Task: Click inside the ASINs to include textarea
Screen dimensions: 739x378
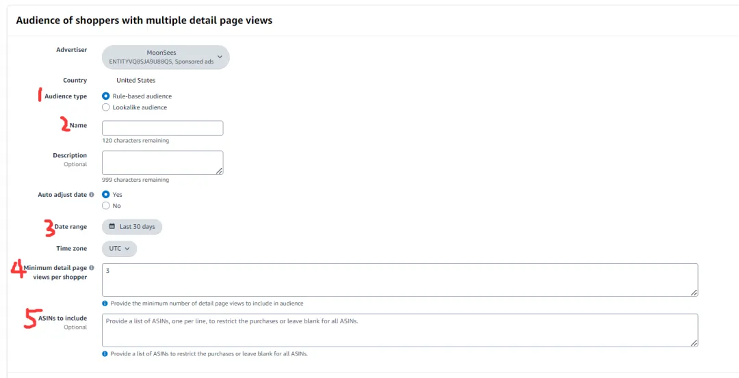Action: [400, 330]
